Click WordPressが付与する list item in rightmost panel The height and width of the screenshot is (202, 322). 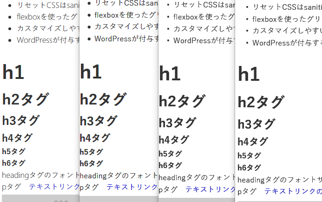point(287,43)
